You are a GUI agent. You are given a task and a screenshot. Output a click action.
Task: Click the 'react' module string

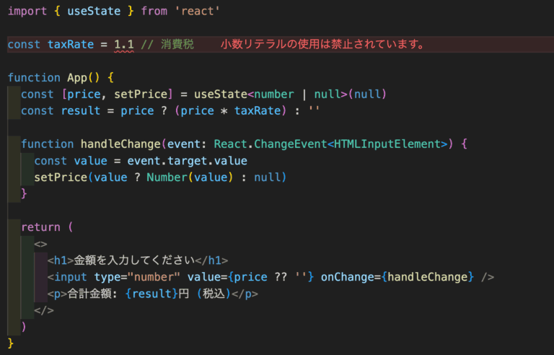198,11
